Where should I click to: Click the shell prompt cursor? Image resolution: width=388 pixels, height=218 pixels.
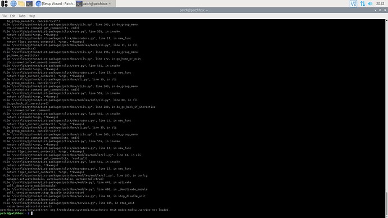tap(31, 214)
